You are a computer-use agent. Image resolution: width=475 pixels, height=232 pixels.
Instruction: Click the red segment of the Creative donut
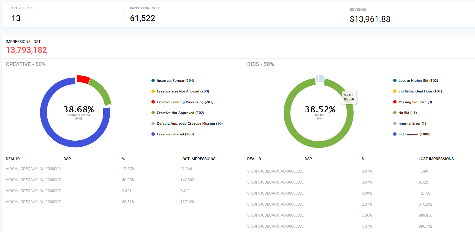coord(83,79)
